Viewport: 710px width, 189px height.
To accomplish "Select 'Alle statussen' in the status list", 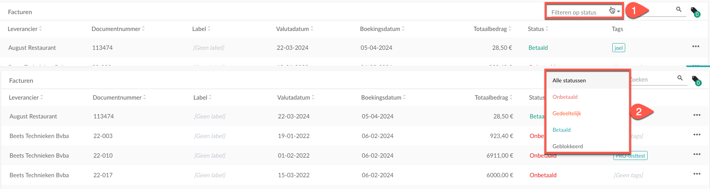I will pos(569,80).
